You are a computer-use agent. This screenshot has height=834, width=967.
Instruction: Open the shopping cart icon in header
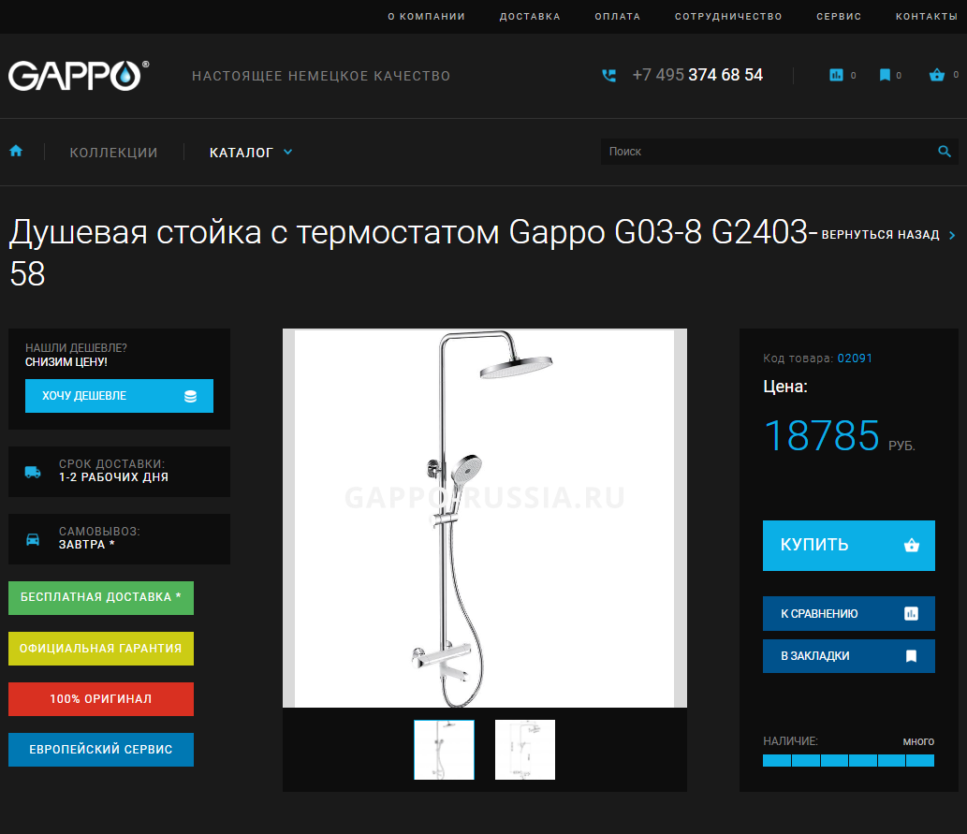937,75
